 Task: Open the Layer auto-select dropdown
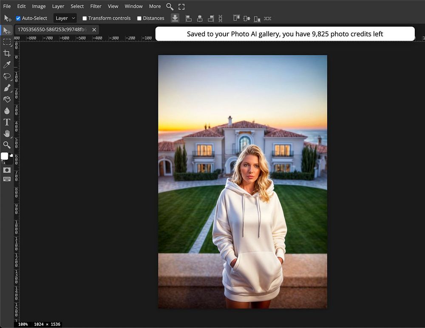65,18
